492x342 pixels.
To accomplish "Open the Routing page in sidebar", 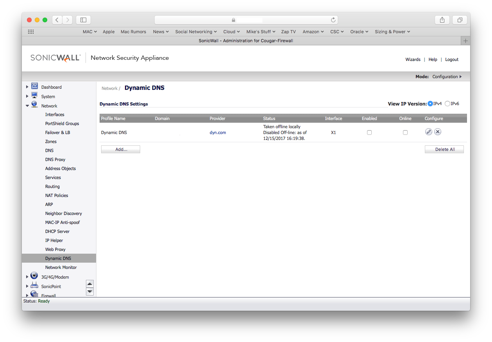I will tap(52, 186).
